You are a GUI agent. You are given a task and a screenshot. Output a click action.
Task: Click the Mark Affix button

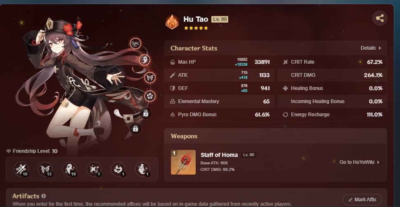pyautogui.click(x=362, y=200)
